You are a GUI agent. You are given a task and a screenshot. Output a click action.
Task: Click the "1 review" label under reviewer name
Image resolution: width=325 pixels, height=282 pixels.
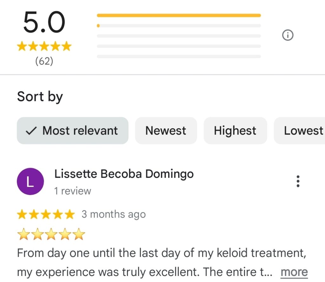click(x=72, y=191)
